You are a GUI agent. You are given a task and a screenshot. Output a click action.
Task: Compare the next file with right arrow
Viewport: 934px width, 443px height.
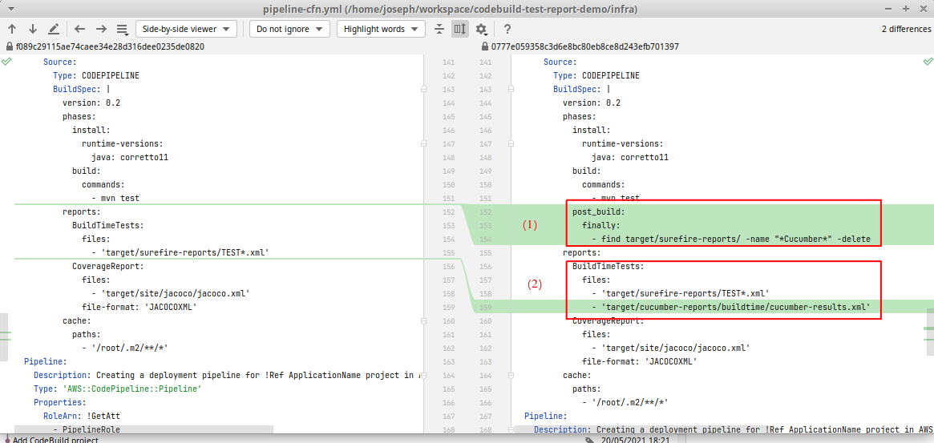pos(101,29)
